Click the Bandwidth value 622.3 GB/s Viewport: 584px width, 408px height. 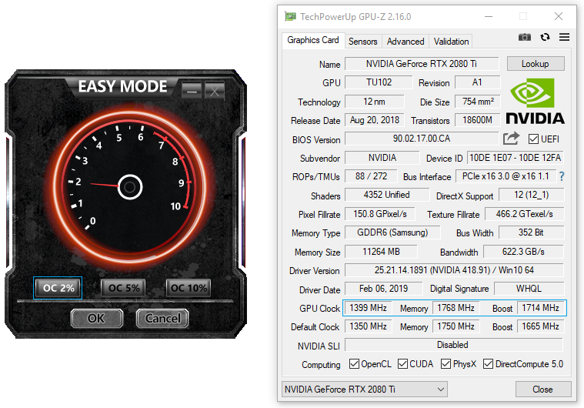point(523,252)
